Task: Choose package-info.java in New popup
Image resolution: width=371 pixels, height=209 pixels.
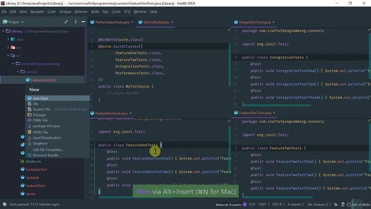Action: (x=57, y=126)
